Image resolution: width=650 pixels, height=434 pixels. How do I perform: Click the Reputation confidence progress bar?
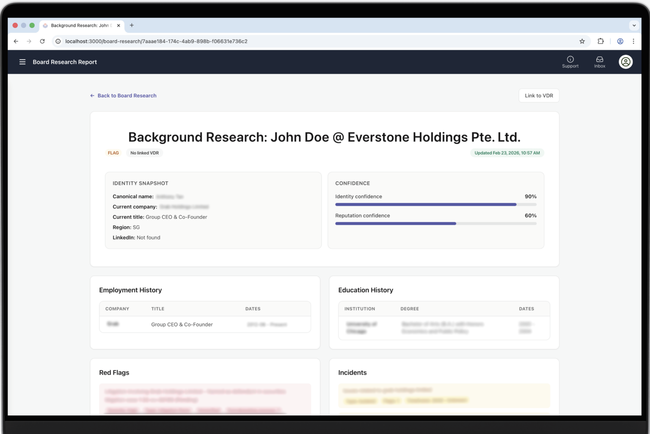point(435,223)
